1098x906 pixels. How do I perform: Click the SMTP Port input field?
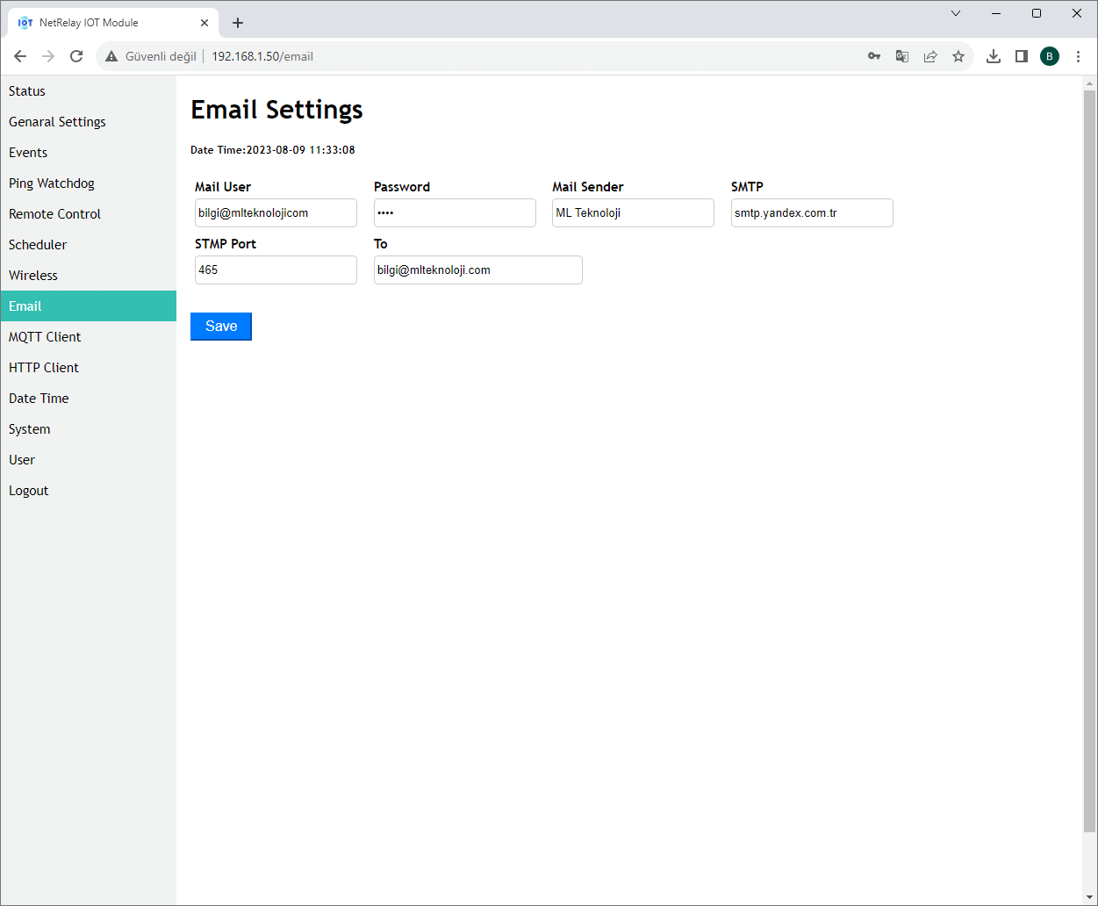pos(275,270)
